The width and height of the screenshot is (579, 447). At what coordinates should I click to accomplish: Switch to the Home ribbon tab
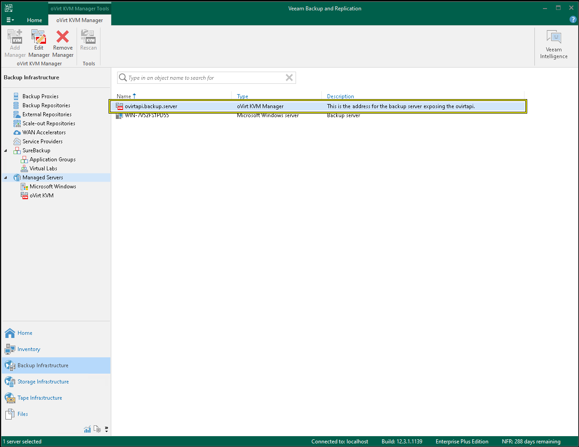pos(34,20)
